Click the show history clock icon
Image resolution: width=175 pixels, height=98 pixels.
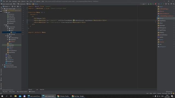click(x=166, y=4)
